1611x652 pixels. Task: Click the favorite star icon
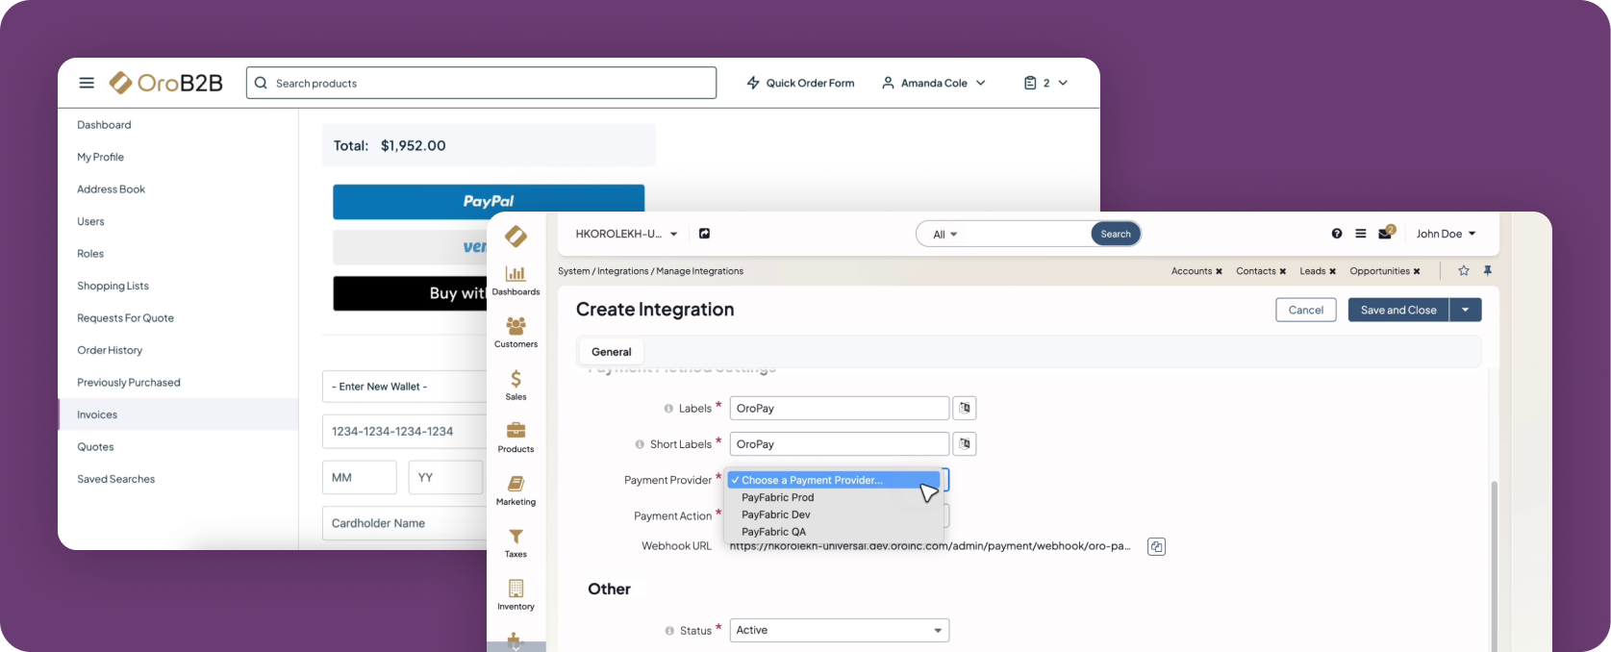coord(1464,271)
